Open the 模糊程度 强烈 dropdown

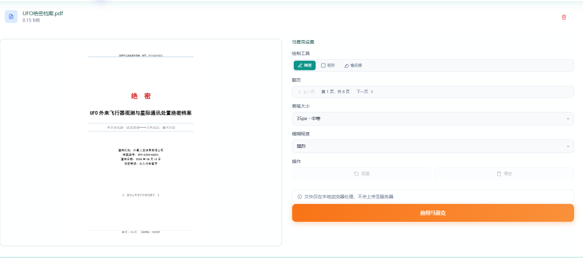tap(433, 146)
